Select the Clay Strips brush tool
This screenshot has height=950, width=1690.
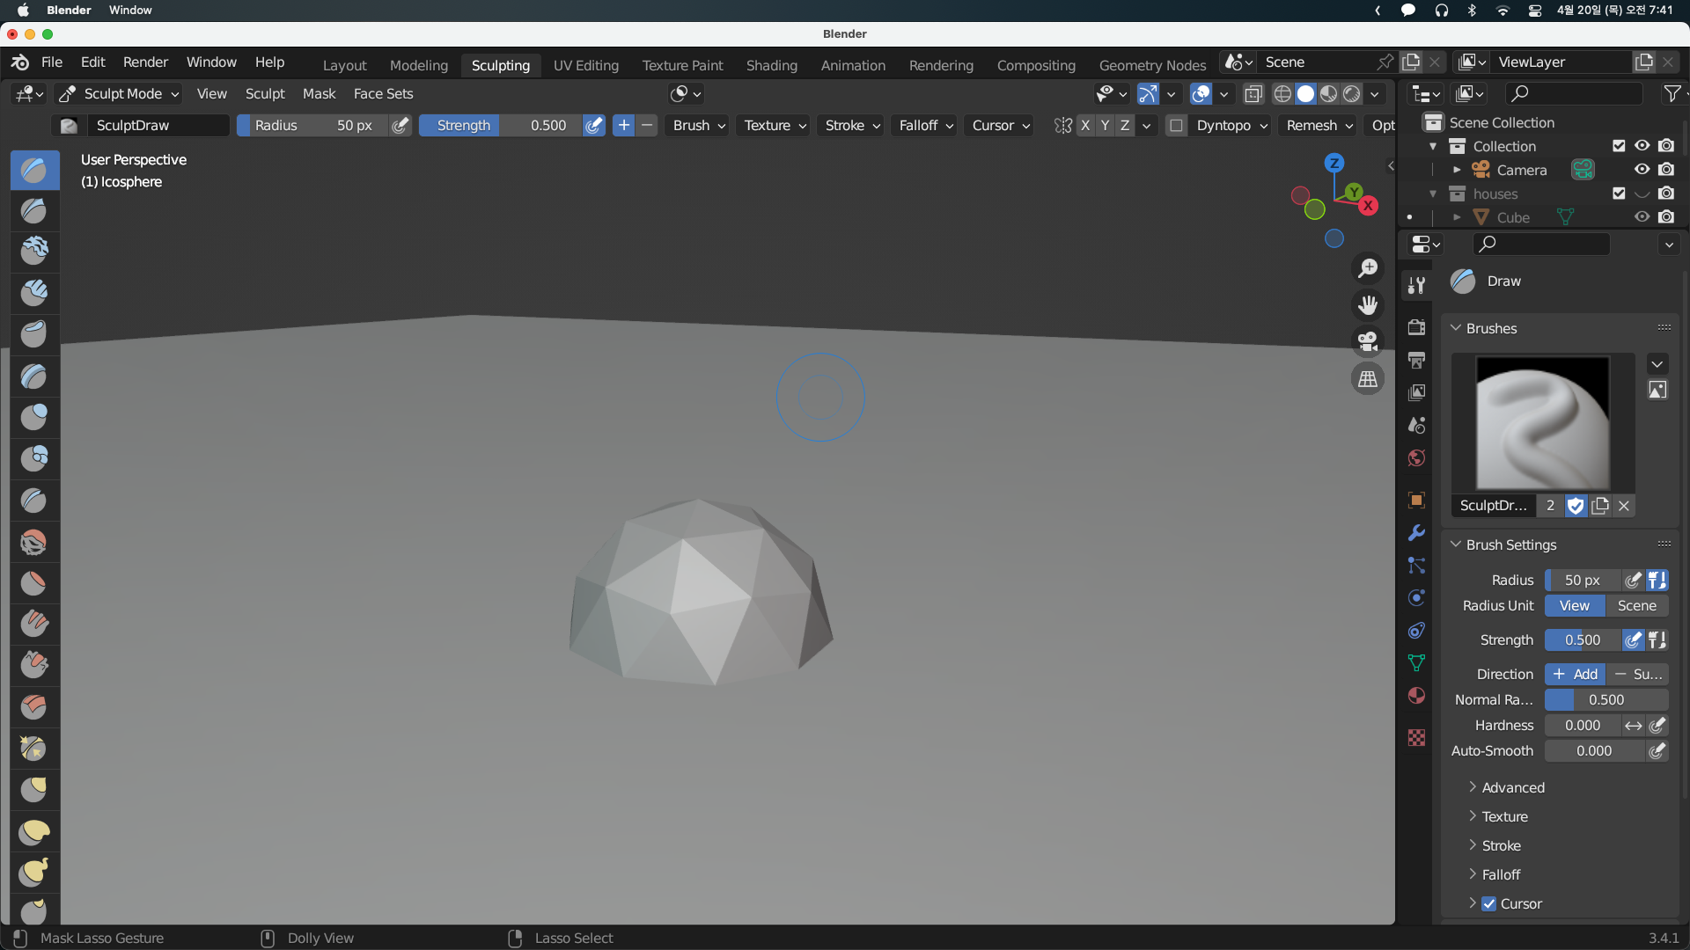34,293
